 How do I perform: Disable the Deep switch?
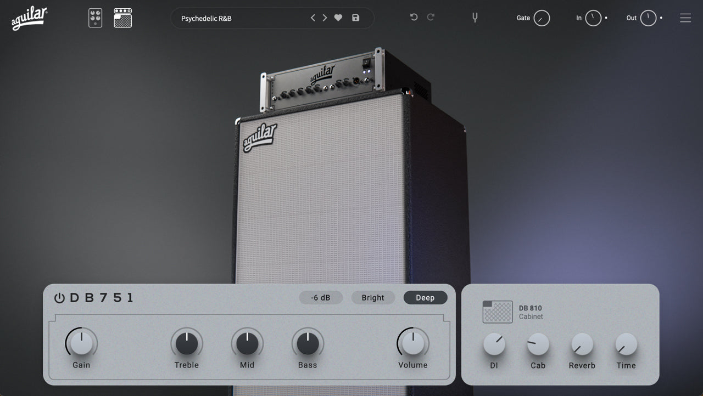click(x=425, y=297)
